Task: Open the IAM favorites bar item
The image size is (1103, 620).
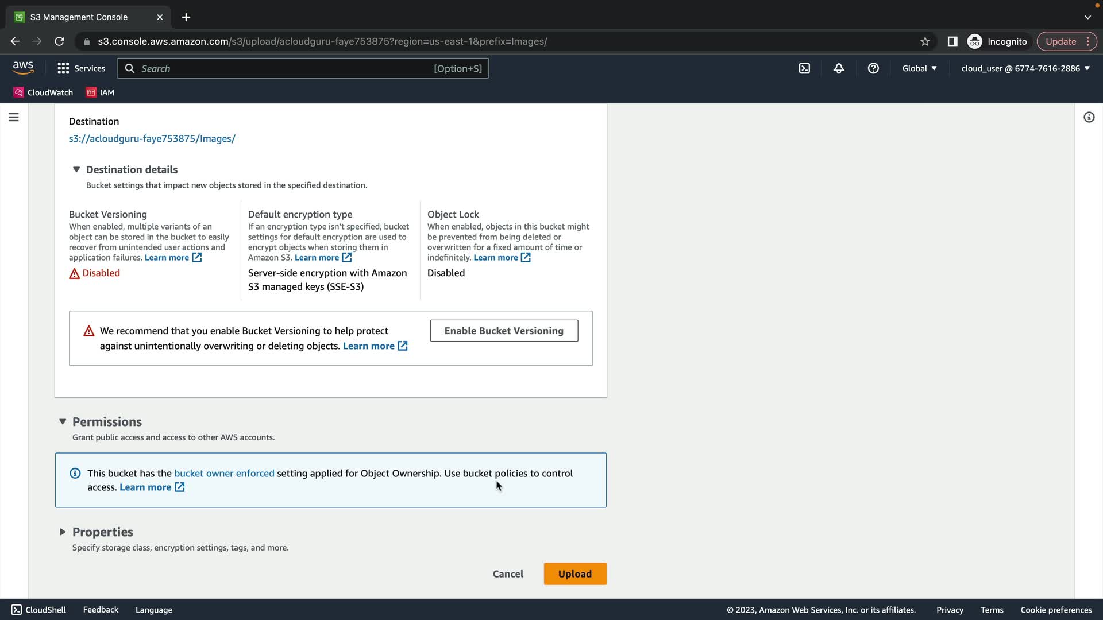Action: pyautogui.click(x=101, y=92)
